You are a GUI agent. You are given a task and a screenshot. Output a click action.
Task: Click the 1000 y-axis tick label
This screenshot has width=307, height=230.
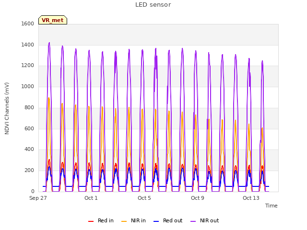[28, 86]
